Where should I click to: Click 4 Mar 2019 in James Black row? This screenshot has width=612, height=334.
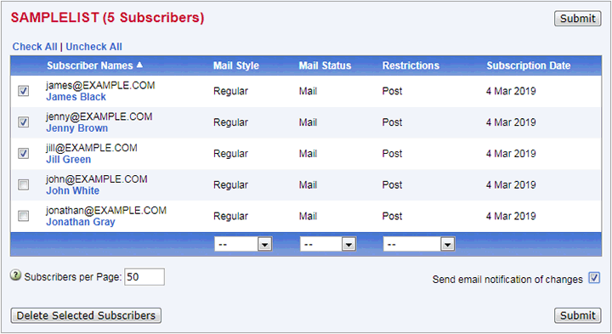tap(511, 91)
